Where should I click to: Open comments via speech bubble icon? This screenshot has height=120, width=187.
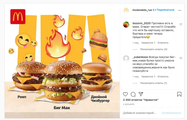click(x=133, y=94)
